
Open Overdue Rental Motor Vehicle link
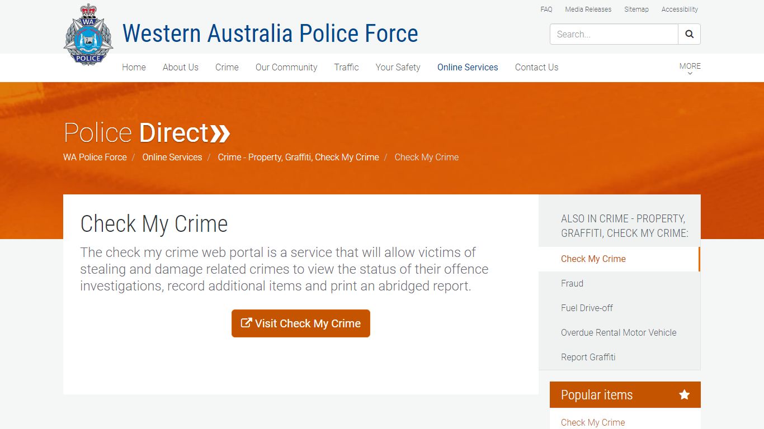pyautogui.click(x=619, y=332)
